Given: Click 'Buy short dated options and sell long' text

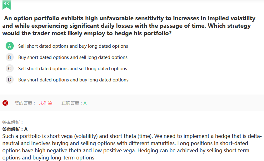Looking at the screenshot, I should point(73,57).
